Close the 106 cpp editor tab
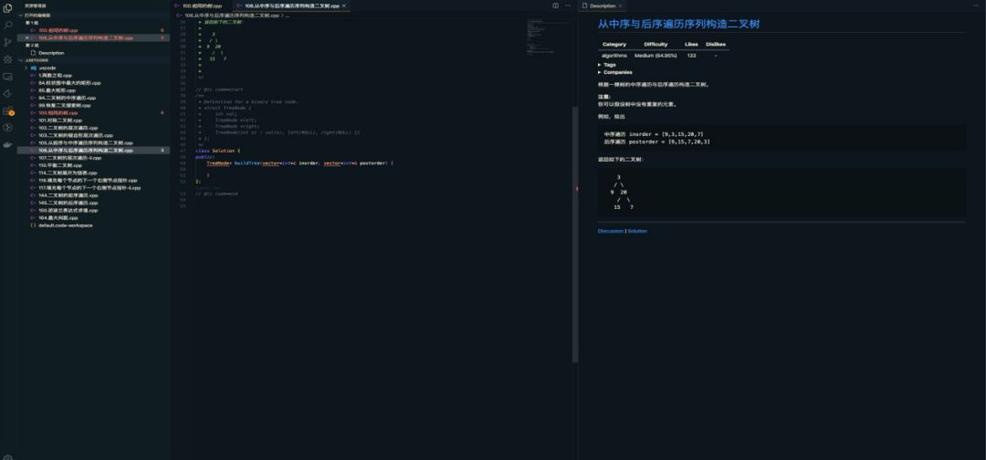The width and height of the screenshot is (986, 460). tap(345, 5)
